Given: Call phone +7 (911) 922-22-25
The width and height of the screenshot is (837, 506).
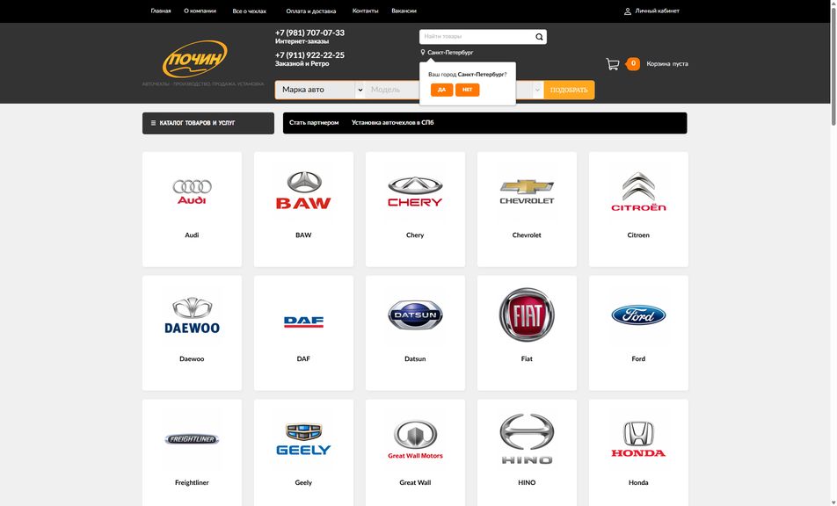Looking at the screenshot, I should (309, 55).
